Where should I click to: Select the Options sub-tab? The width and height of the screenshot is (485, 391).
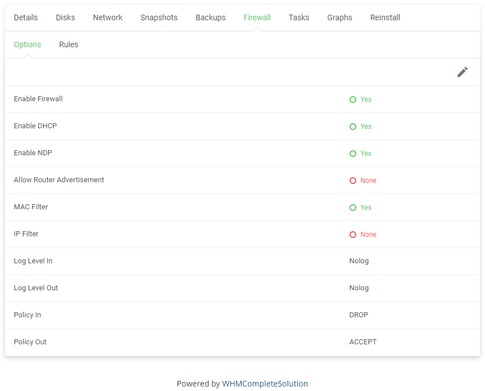(28, 44)
